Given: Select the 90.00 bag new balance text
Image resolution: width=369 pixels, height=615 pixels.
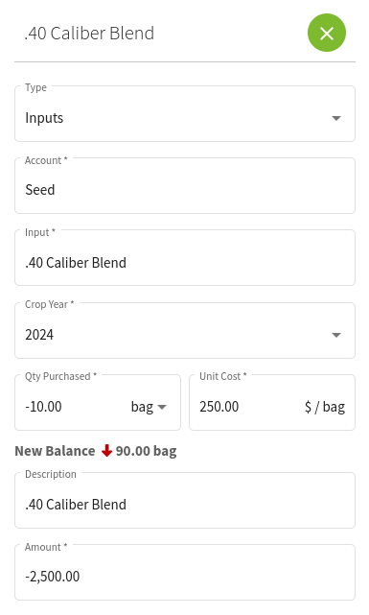Looking at the screenshot, I should click(x=146, y=452).
